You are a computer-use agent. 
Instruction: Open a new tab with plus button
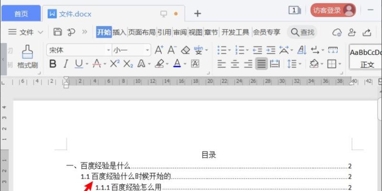click(197, 13)
